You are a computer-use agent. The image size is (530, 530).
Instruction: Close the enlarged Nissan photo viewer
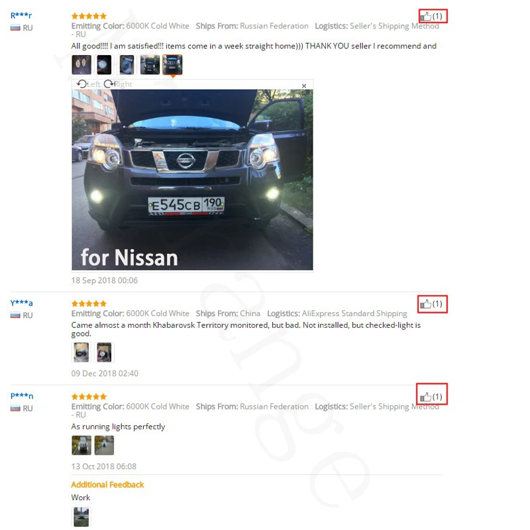point(304,86)
